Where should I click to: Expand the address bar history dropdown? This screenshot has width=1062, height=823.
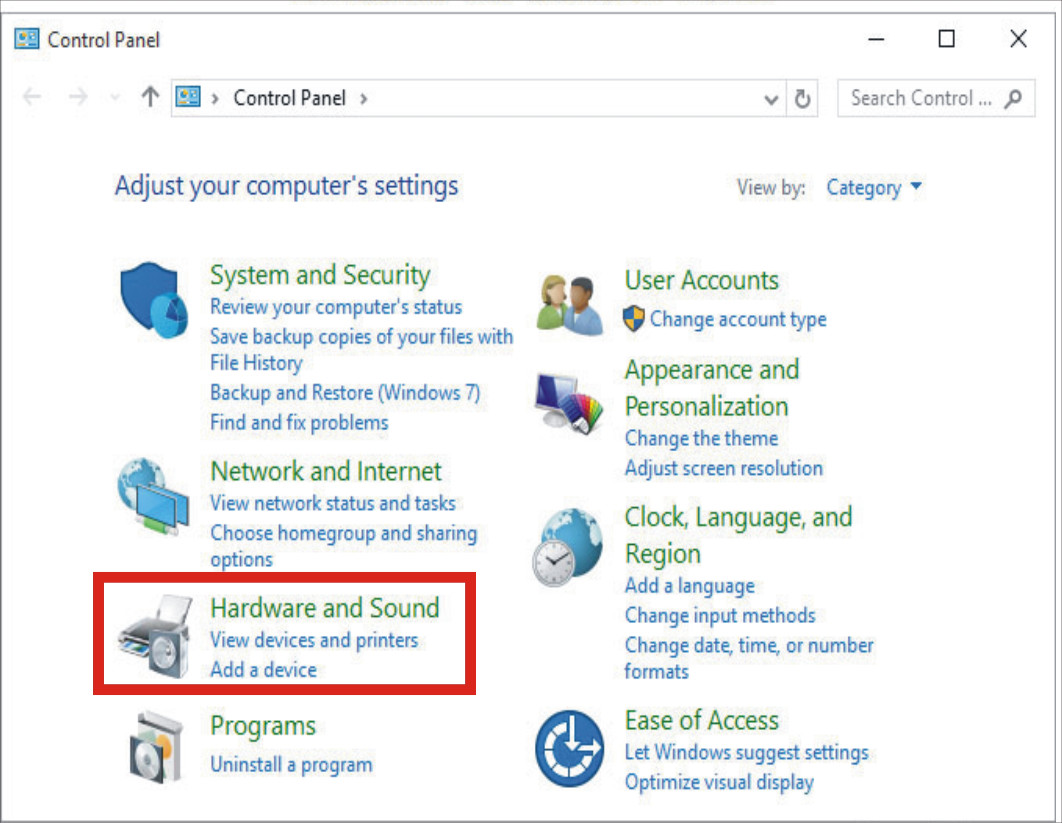point(771,100)
